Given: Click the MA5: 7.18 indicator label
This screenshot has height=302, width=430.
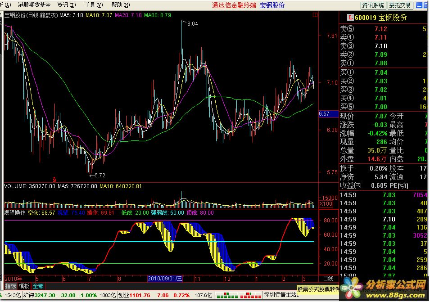Looking at the screenshot, I should (71, 15).
